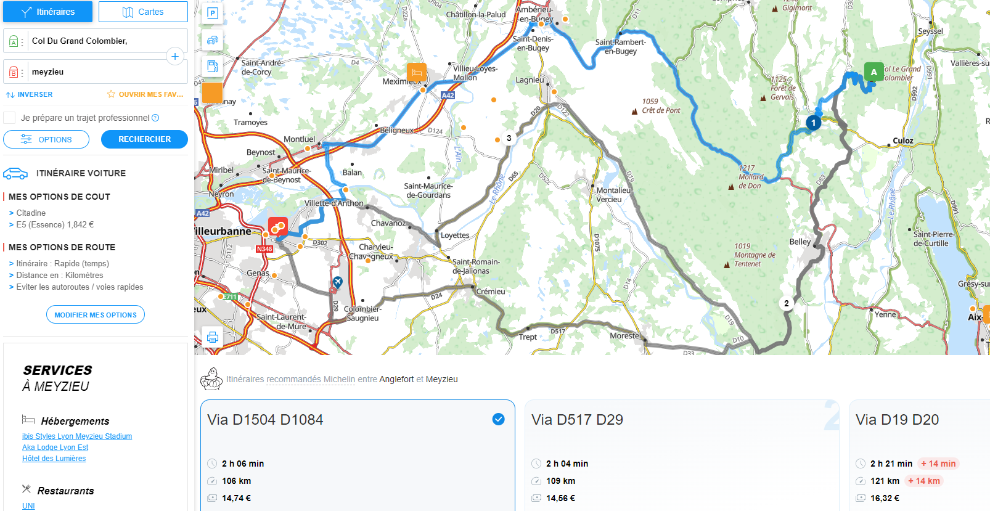This screenshot has height=511, width=990.
Task: Click the Michelin Bibendum mascot icon
Action: coord(211,378)
